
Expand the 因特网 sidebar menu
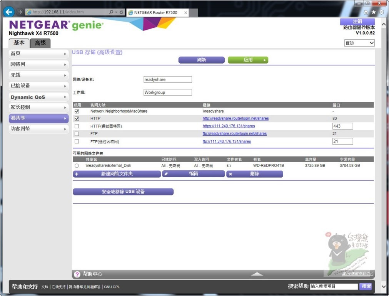coord(39,64)
